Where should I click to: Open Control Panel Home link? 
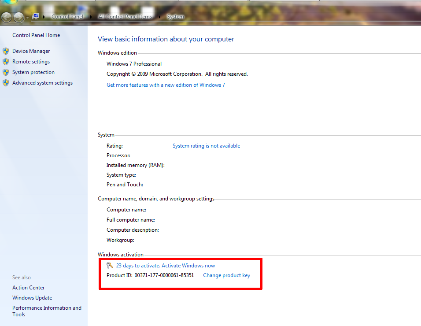pyautogui.click(x=36, y=35)
